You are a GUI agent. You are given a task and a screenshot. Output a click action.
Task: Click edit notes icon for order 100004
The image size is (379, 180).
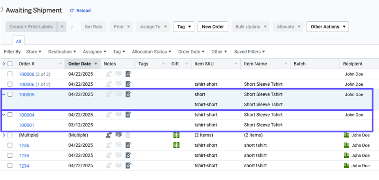point(128,115)
